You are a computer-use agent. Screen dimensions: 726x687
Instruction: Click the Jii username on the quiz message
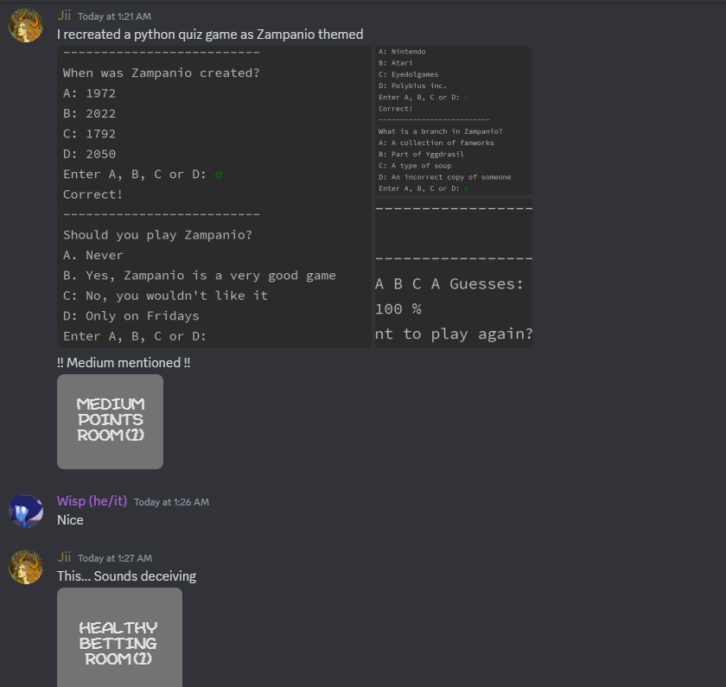(64, 15)
